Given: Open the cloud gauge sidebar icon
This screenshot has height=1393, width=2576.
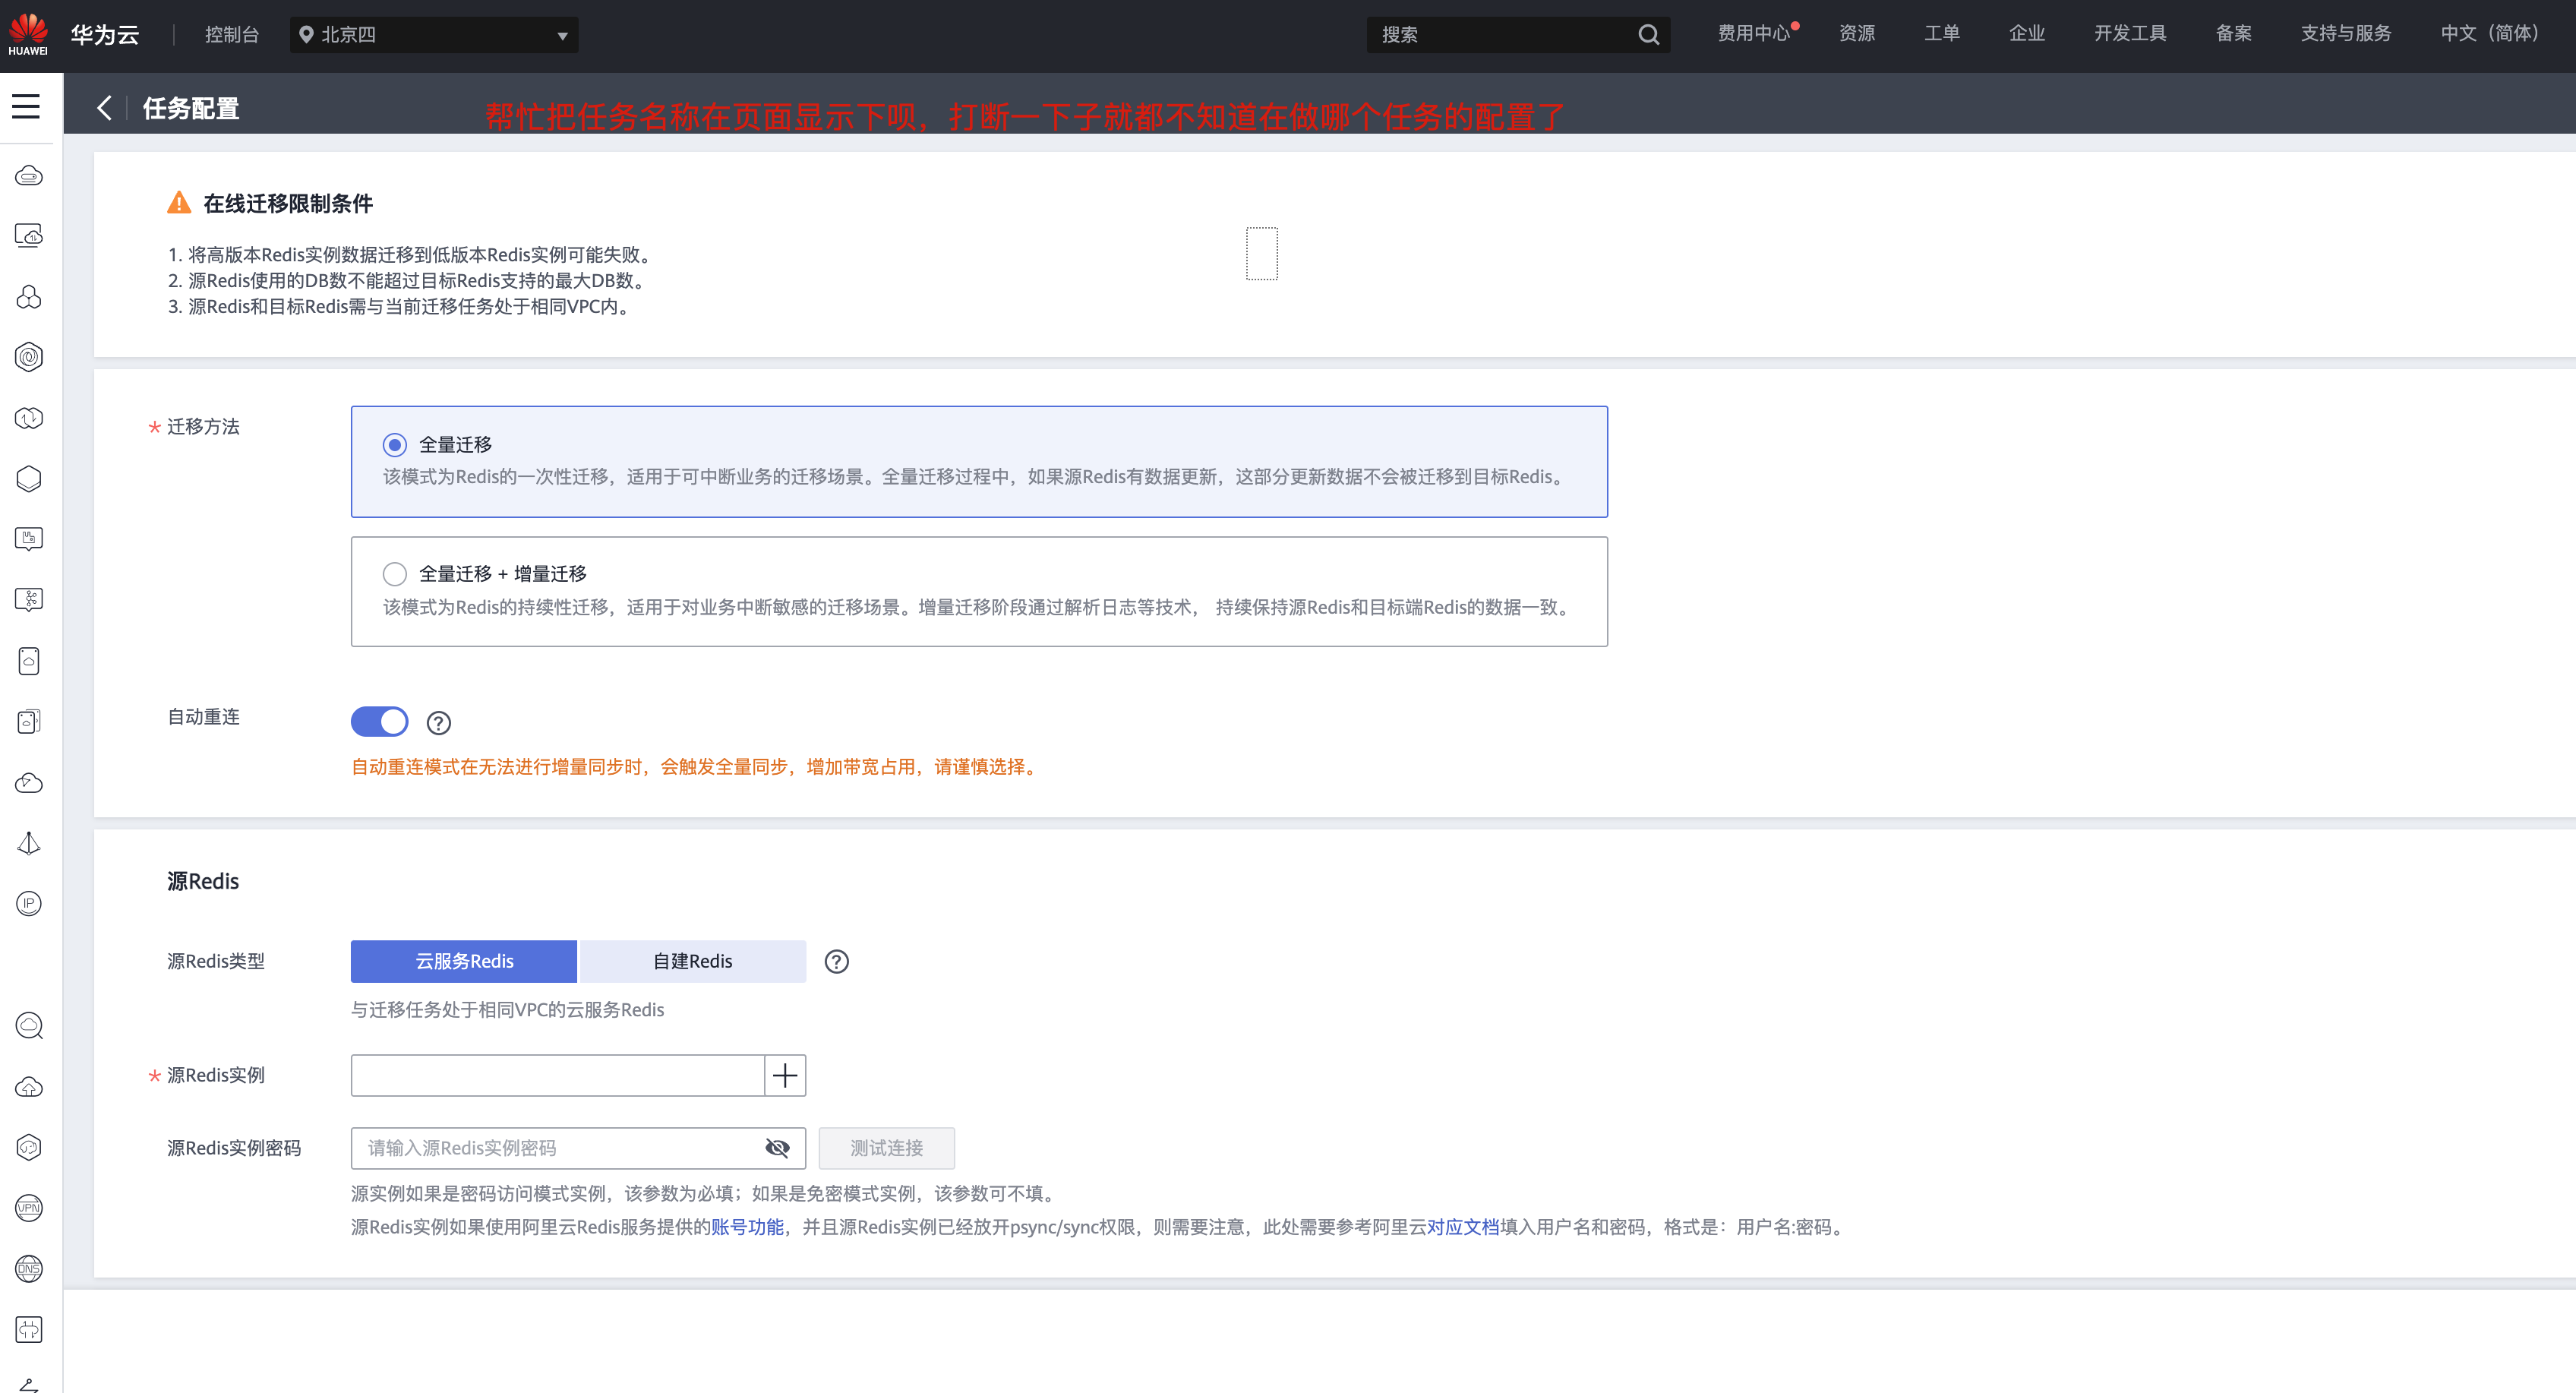Looking at the screenshot, I should coord(29,782).
